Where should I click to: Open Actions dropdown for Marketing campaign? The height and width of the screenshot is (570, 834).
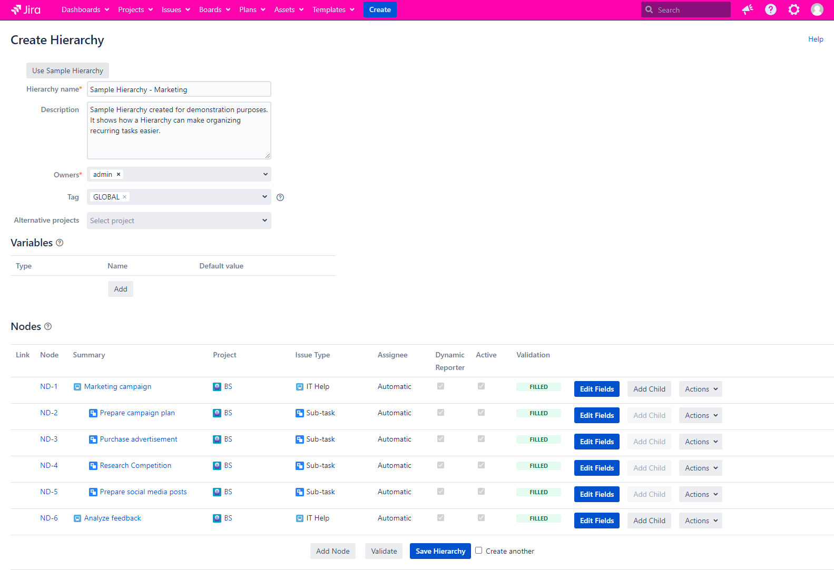point(700,389)
